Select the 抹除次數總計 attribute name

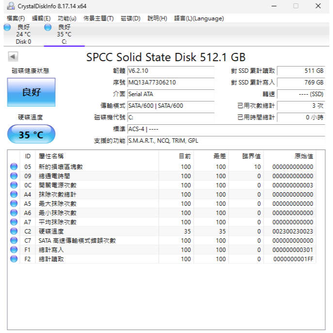pos(57,195)
